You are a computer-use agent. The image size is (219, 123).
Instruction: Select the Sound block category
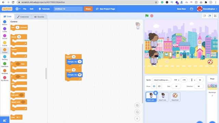click(x=4, y=37)
